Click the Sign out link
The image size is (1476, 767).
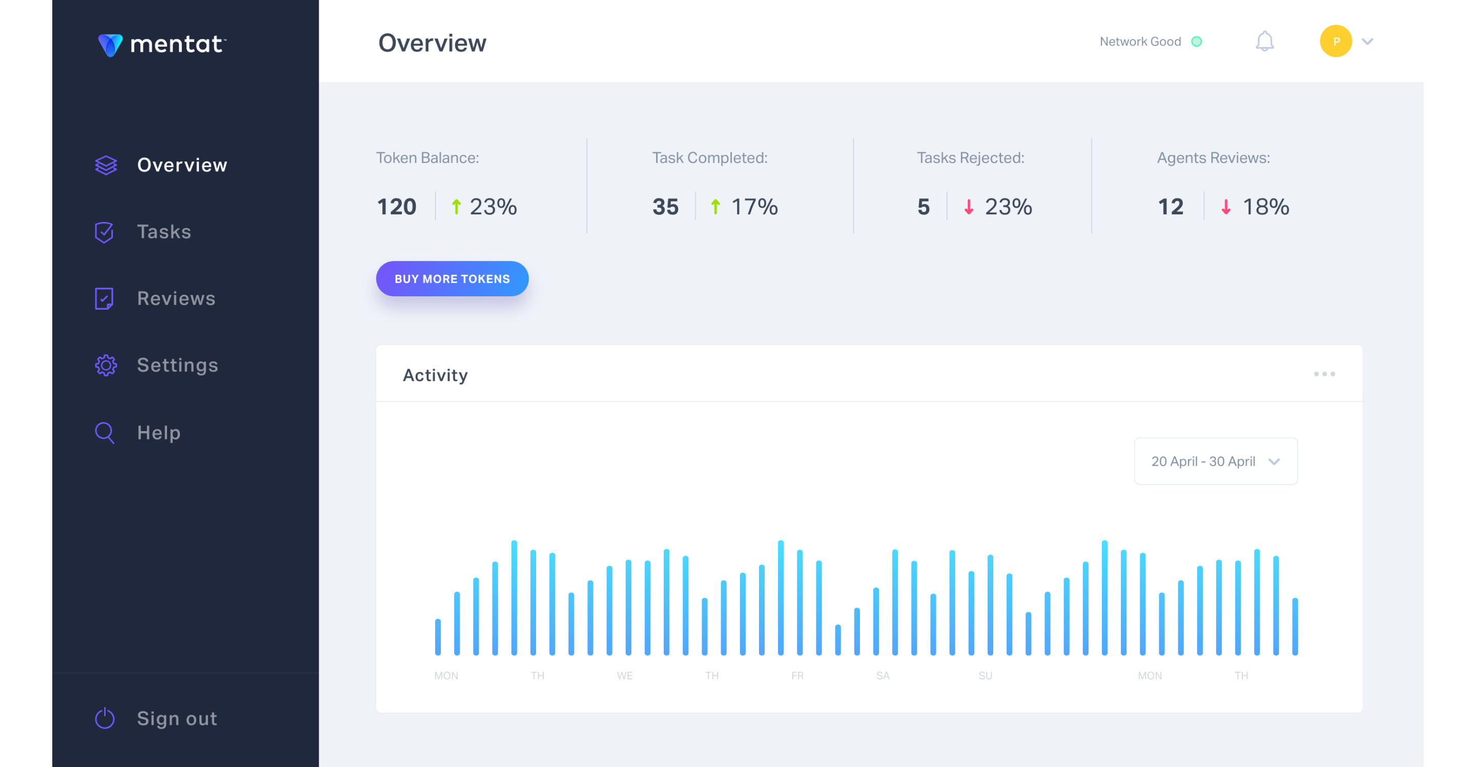pyautogui.click(x=177, y=718)
